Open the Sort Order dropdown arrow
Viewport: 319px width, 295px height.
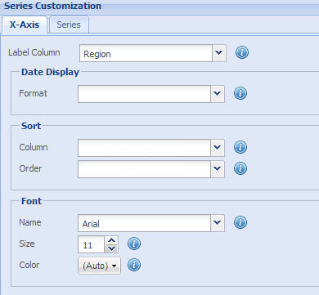(x=218, y=169)
